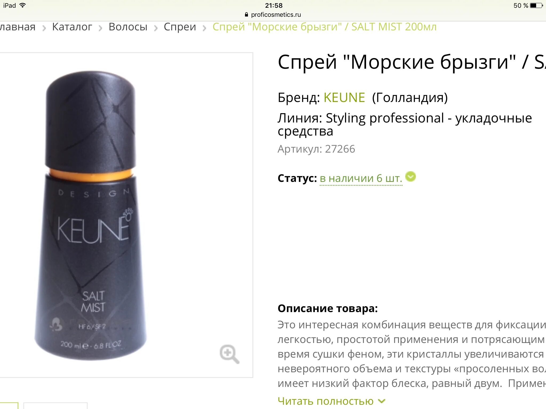Click the Keune Salt Mist bottle image

[x=91, y=215]
